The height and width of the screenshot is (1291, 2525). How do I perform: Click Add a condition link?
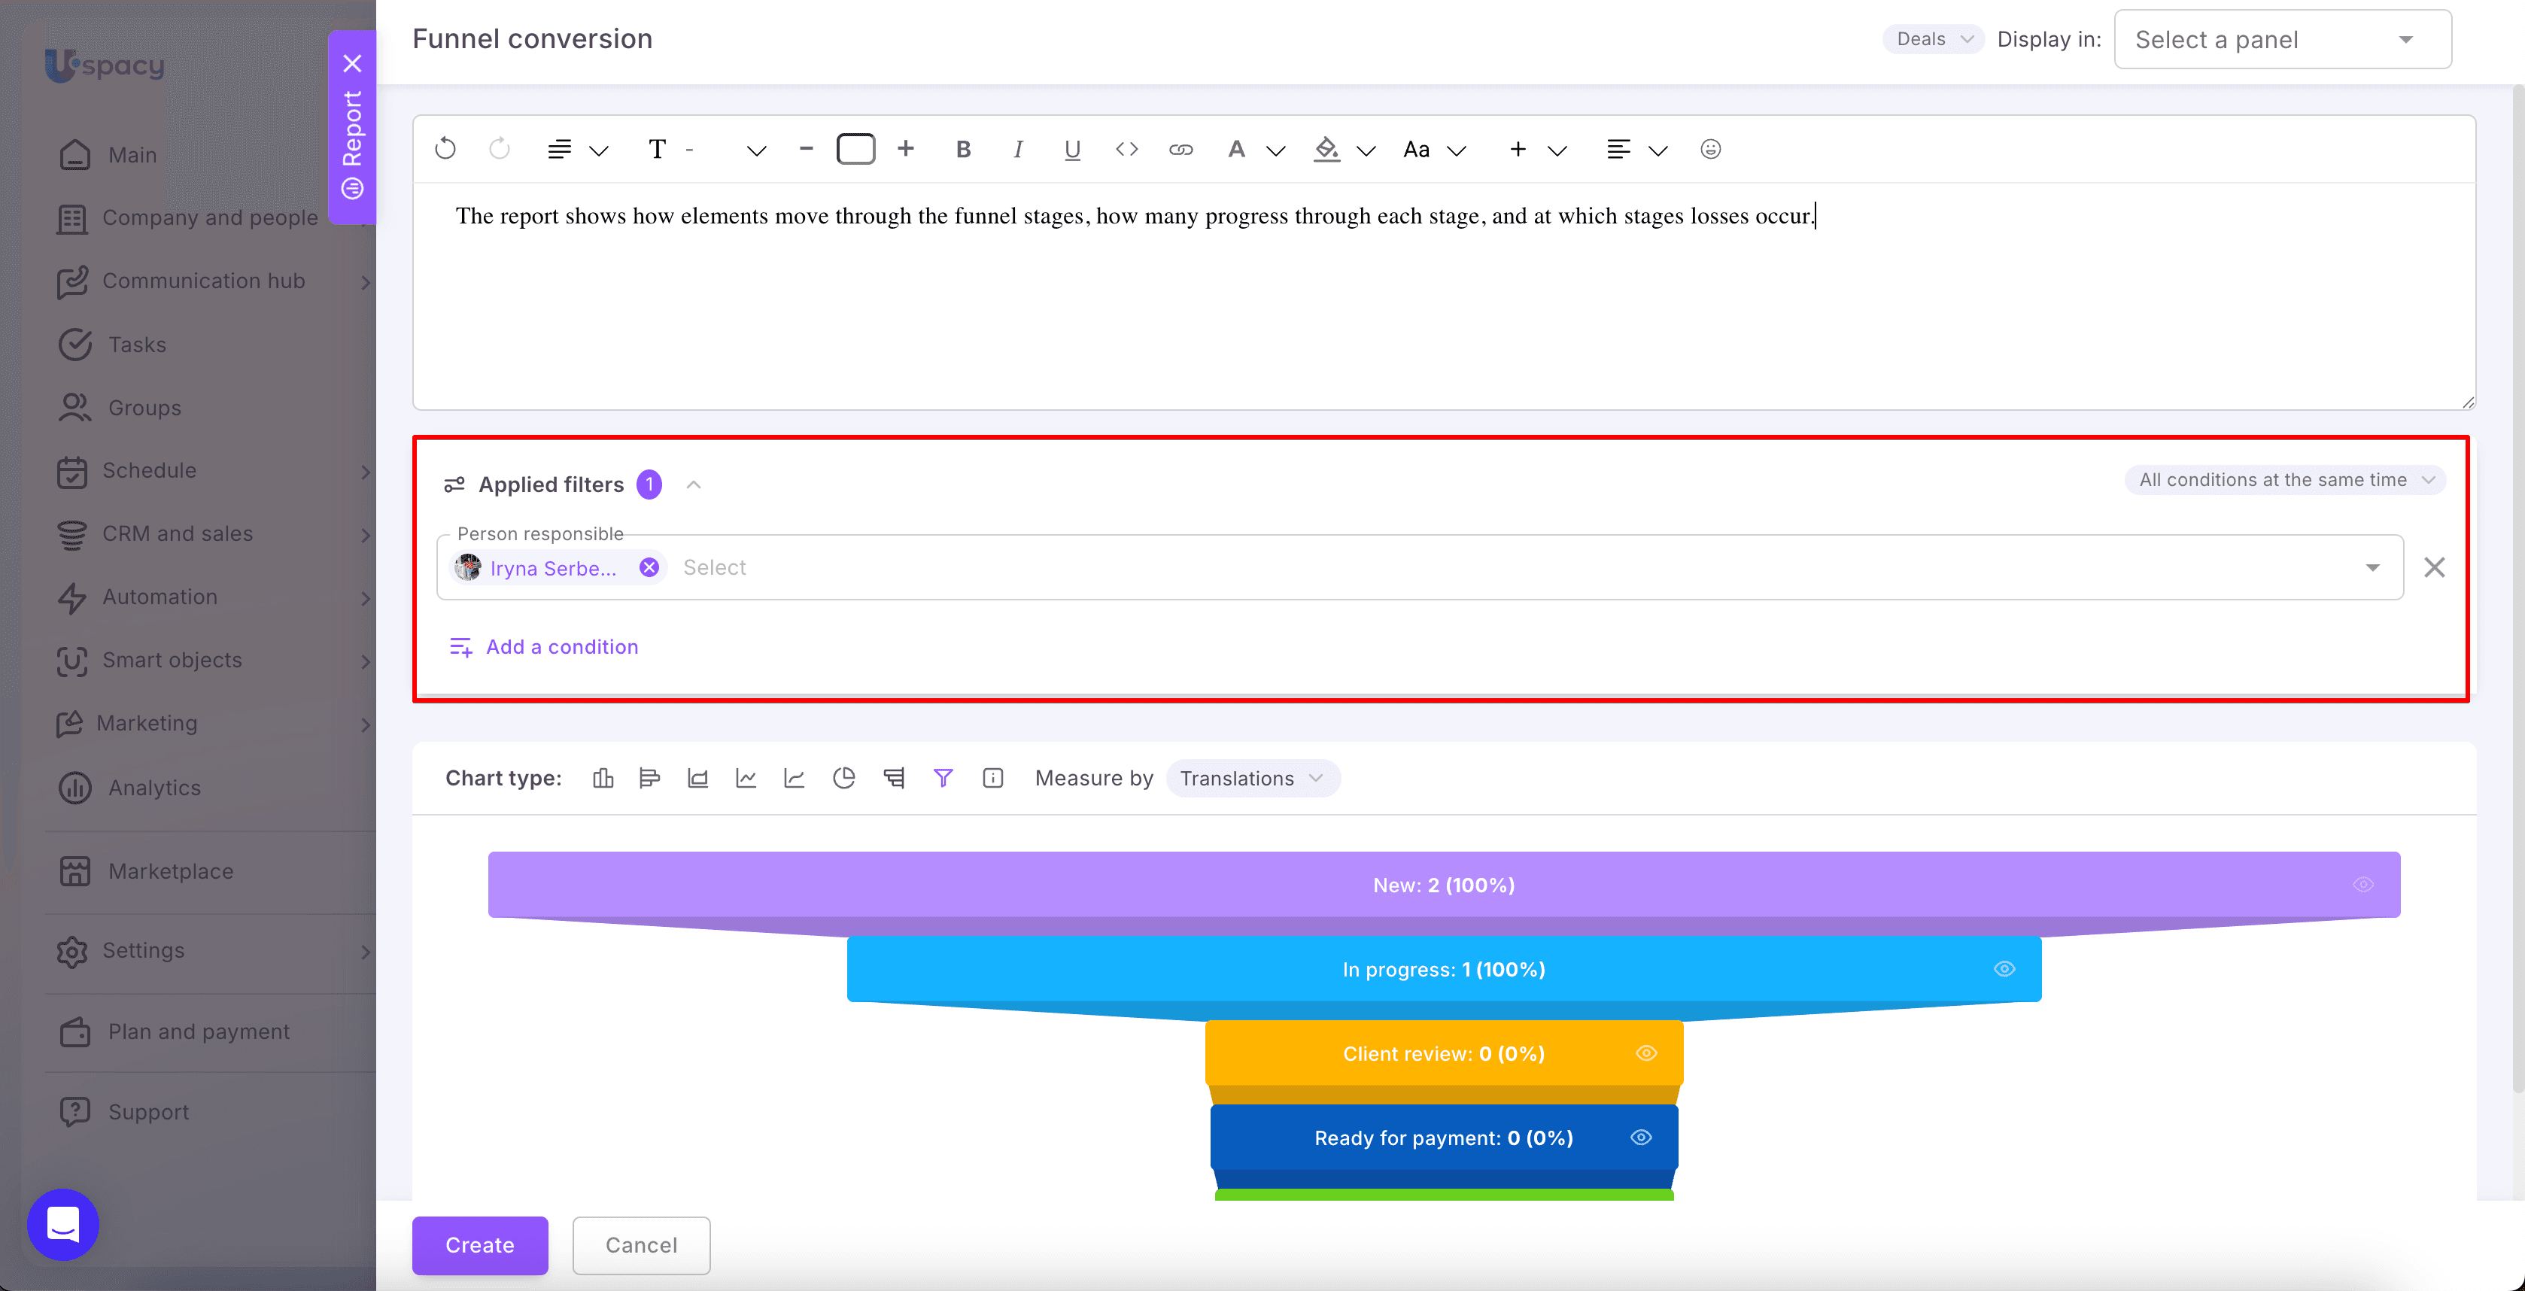[543, 647]
